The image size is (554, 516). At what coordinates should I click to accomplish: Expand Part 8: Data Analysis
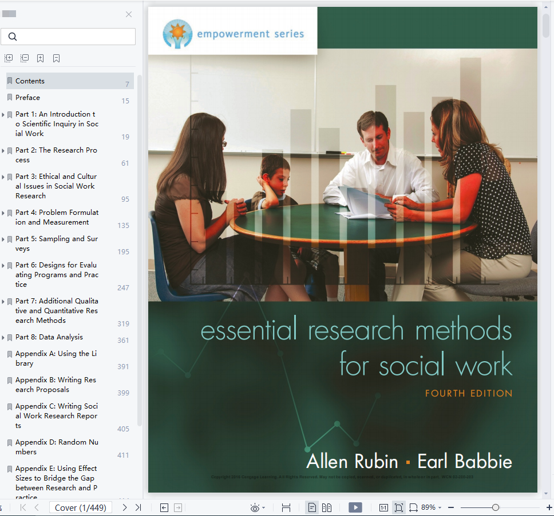[x=3, y=338]
